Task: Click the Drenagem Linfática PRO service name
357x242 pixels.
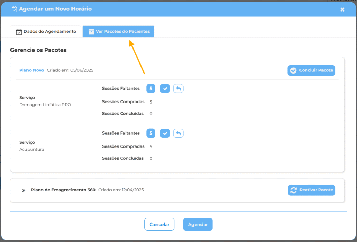Action: coord(45,105)
